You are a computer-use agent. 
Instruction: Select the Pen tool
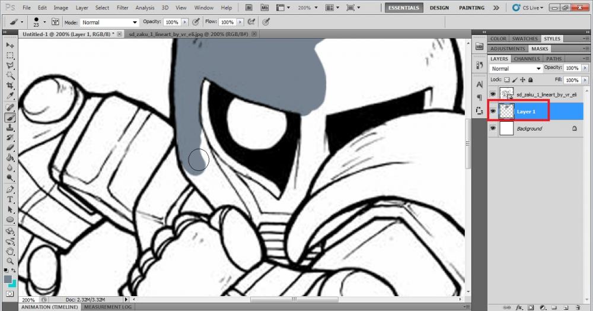10,189
